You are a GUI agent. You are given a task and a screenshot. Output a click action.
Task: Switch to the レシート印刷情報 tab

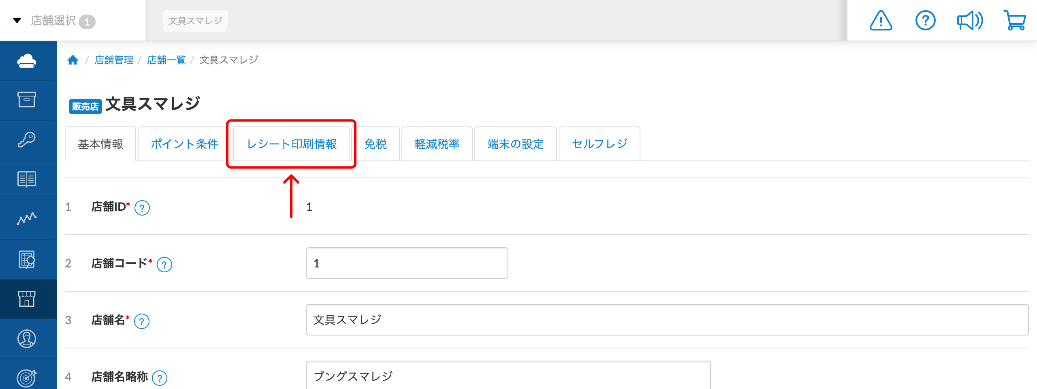click(x=291, y=144)
